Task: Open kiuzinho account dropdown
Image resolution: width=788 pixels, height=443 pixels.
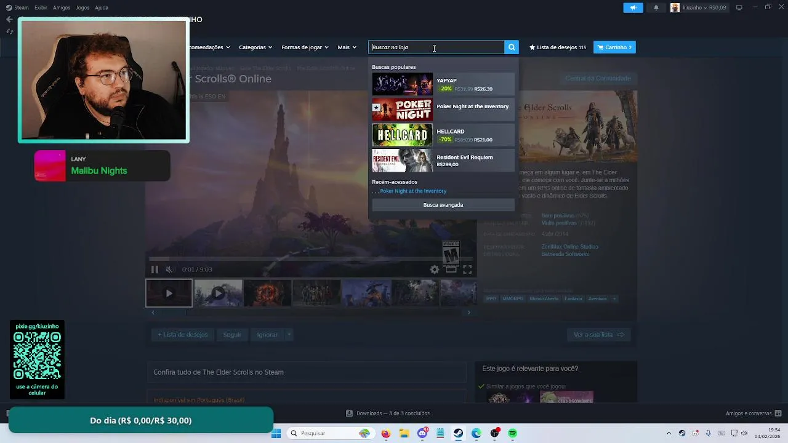Action: pyautogui.click(x=699, y=7)
